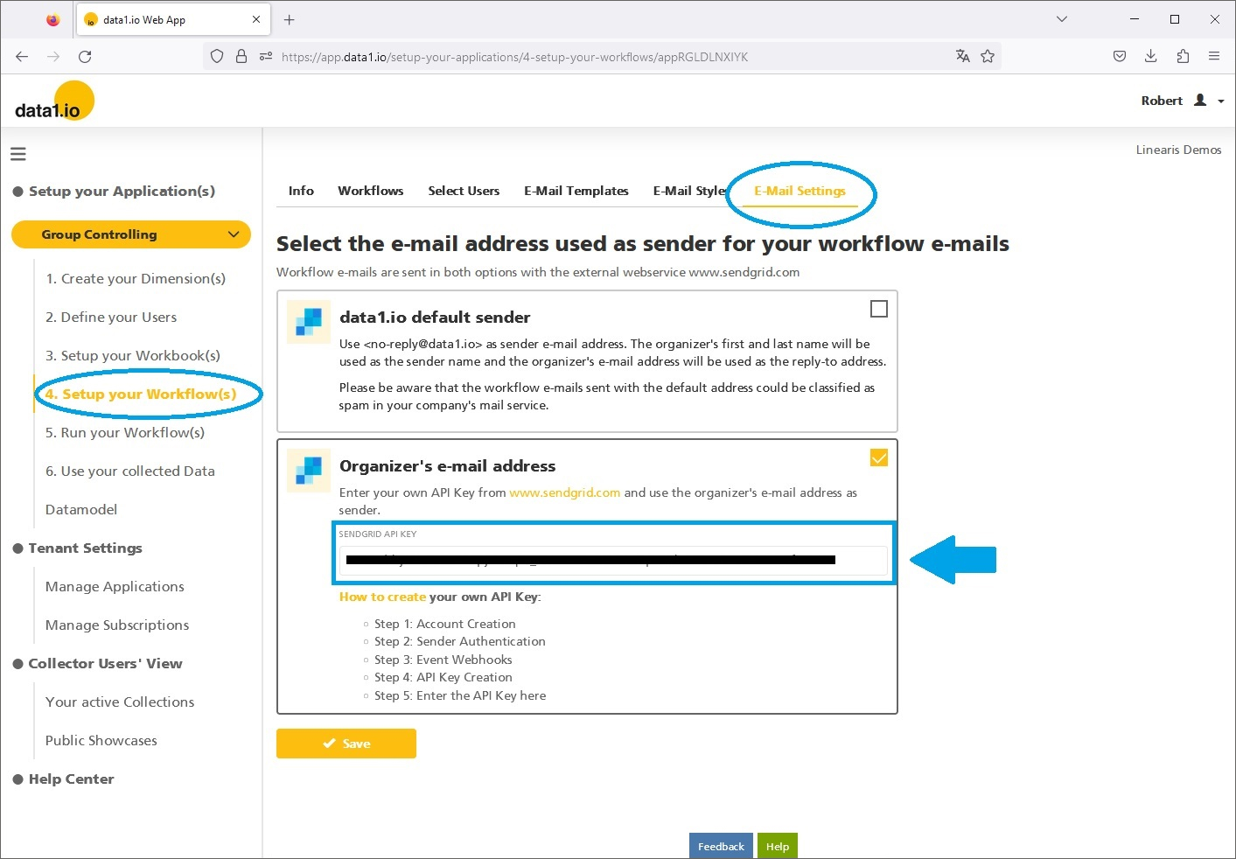The width and height of the screenshot is (1236, 859).
Task: Switch to the Workflows tab
Action: (371, 191)
